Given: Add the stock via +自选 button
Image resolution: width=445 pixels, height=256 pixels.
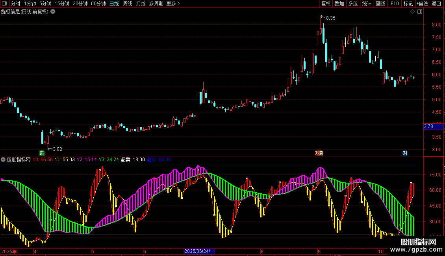Looking at the screenshot, I should click(x=422, y=4).
